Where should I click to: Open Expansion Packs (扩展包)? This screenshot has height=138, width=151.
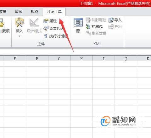click(94, 27)
